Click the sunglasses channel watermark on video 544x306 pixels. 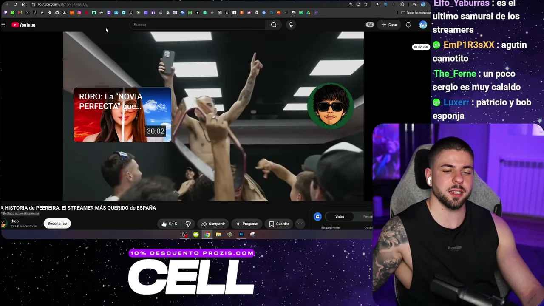tap(330, 105)
